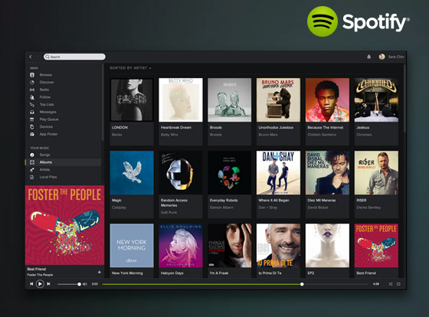Screen dimensions: 429x317
Task: Click the song progress bar handle
Action: [x=302, y=284]
